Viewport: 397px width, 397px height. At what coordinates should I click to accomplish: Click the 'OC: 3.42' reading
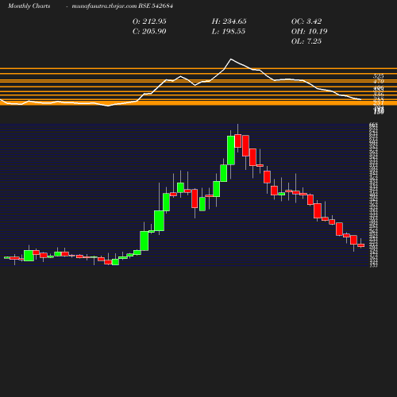(306, 21)
